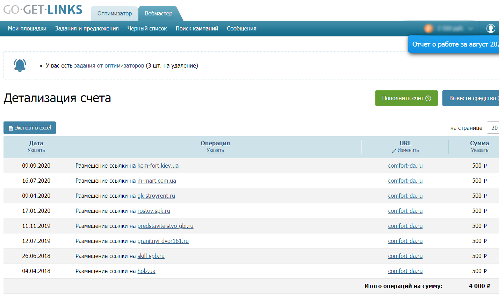The height and width of the screenshot is (294, 499).
Task: Click Указать under the Операция column
Action: pyautogui.click(x=215, y=150)
